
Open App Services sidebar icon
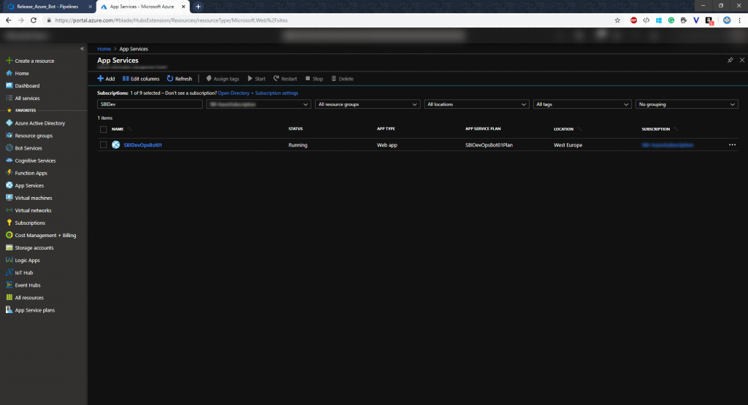9,185
